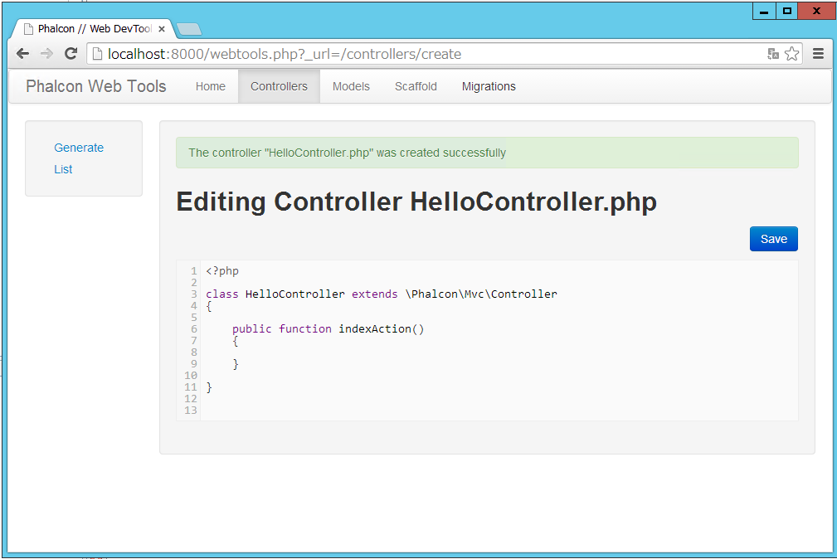Go back using the browser back arrow
Image resolution: width=837 pixels, height=559 pixels.
pos(22,53)
